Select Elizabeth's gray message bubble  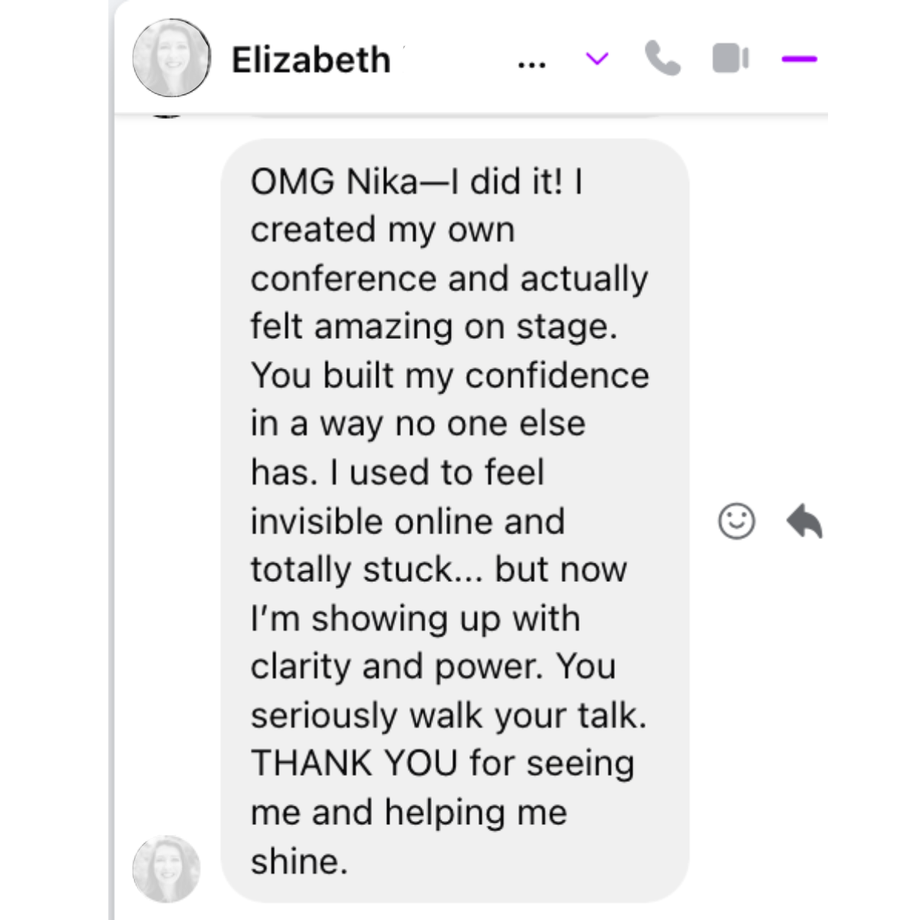[455, 521]
